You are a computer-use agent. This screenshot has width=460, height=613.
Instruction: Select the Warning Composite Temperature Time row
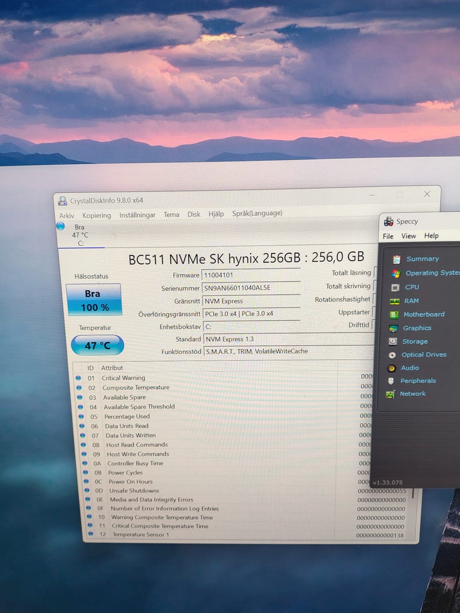pos(246,517)
